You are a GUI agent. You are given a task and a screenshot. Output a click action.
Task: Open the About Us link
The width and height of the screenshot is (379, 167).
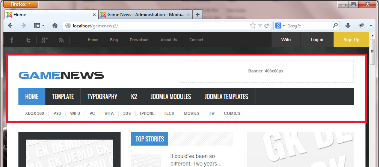tap(169, 40)
